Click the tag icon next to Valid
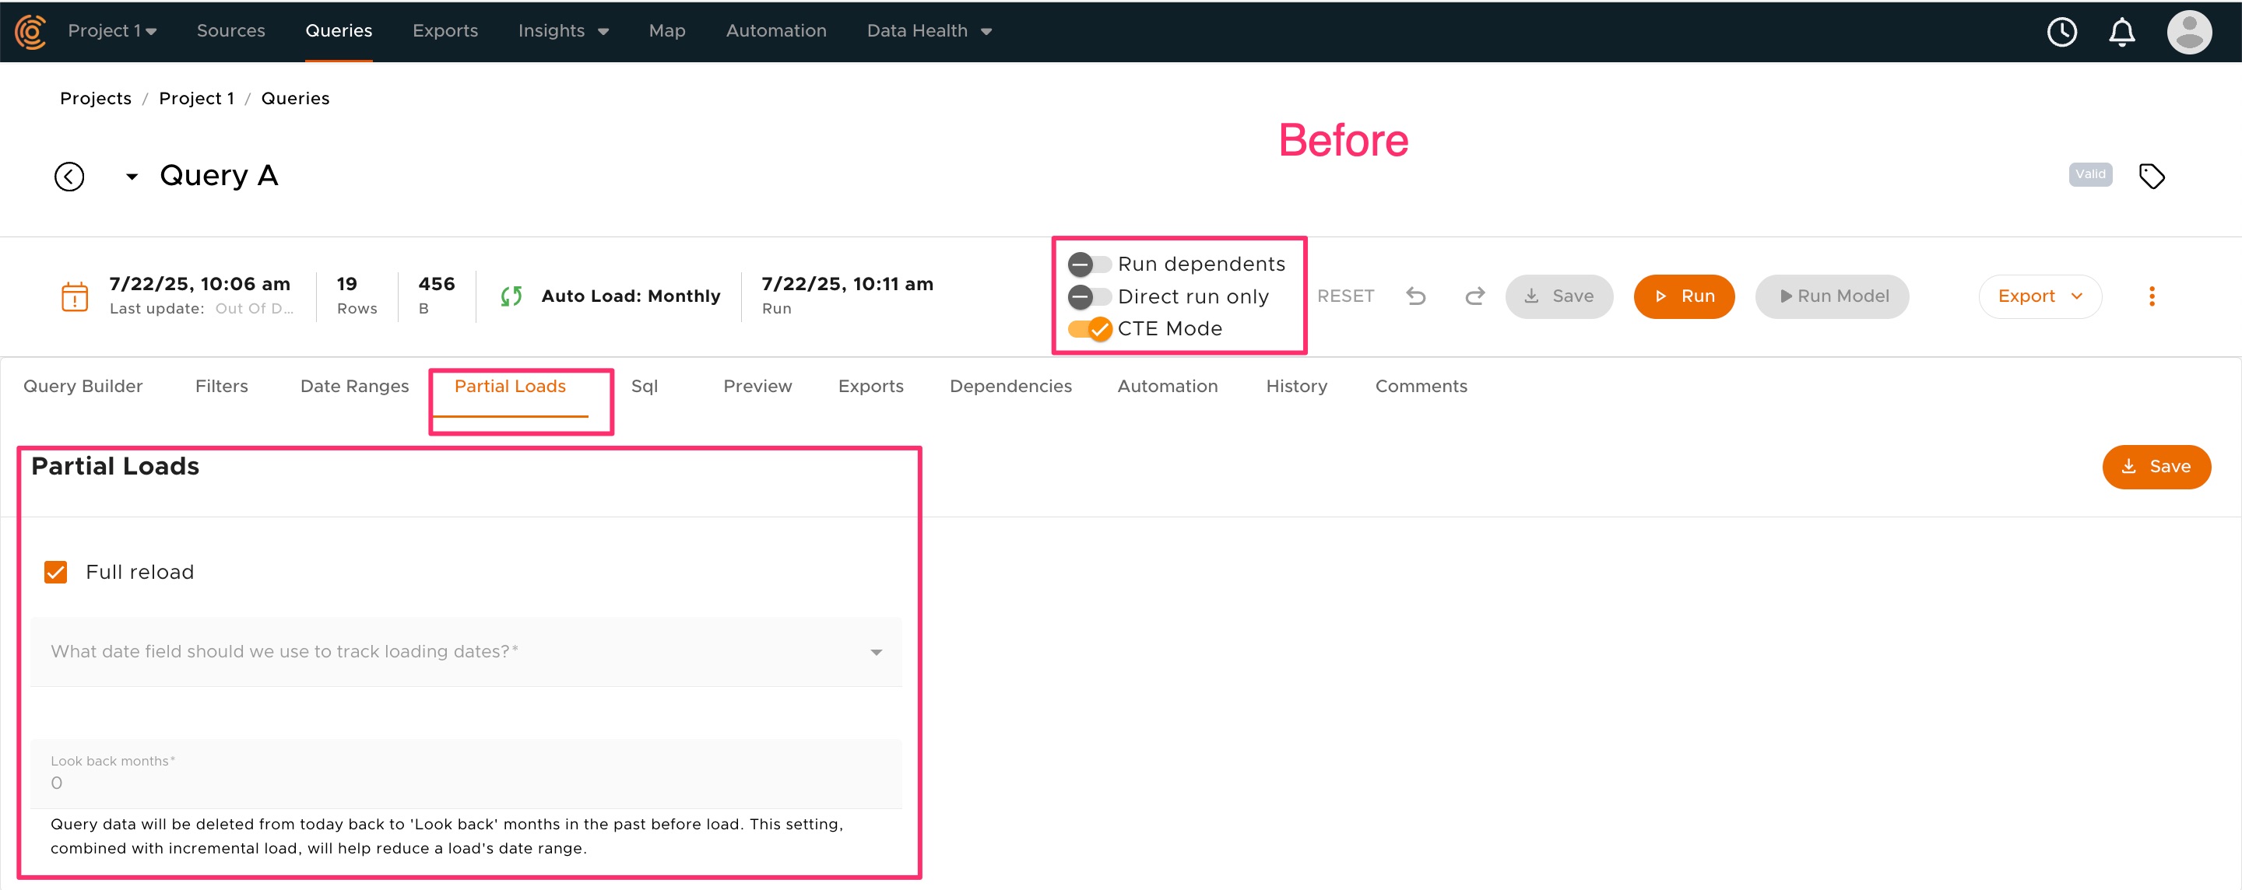Image resolution: width=2242 pixels, height=890 pixels. [x=2151, y=176]
